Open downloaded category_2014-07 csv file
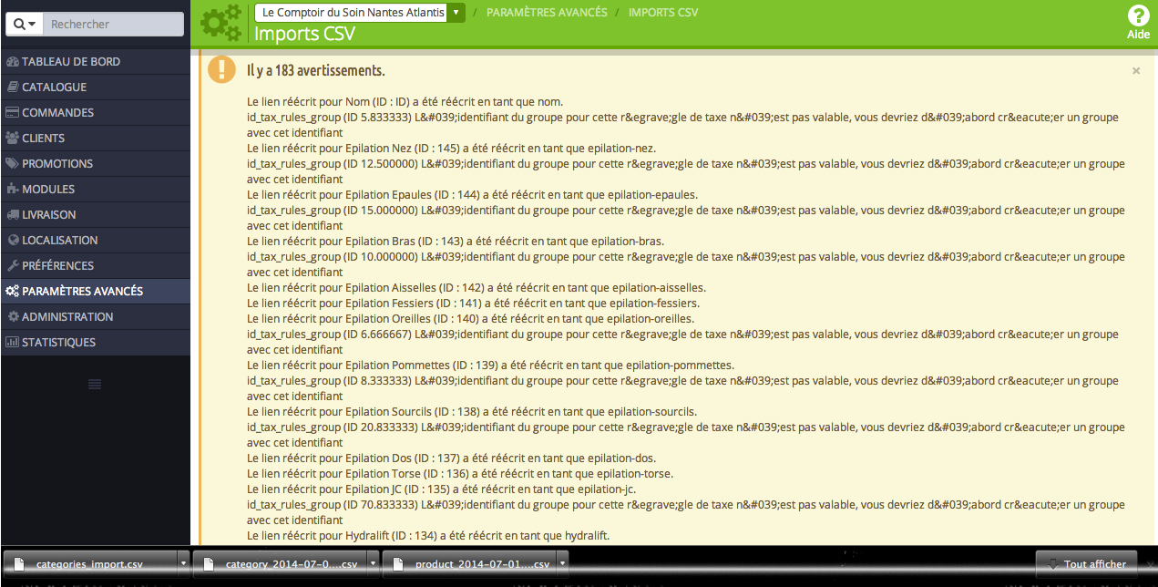The image size is (1158, 587). coord(280,564)
